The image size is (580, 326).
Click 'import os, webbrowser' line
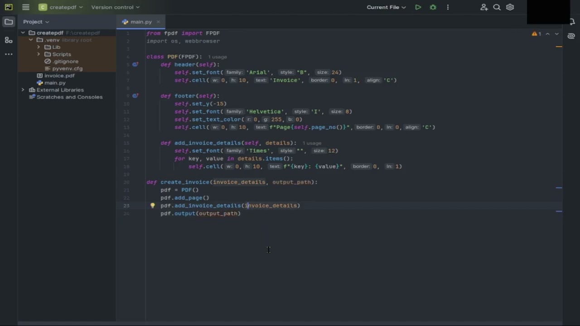pyautogui.click(x=183, y=41)
